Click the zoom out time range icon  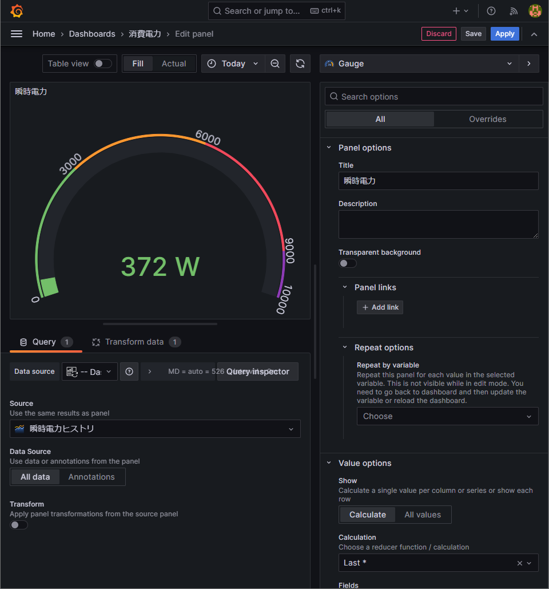coord(275,64)
